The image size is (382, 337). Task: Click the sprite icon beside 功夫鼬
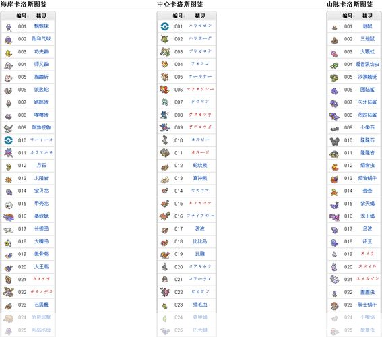pos(9,53)
